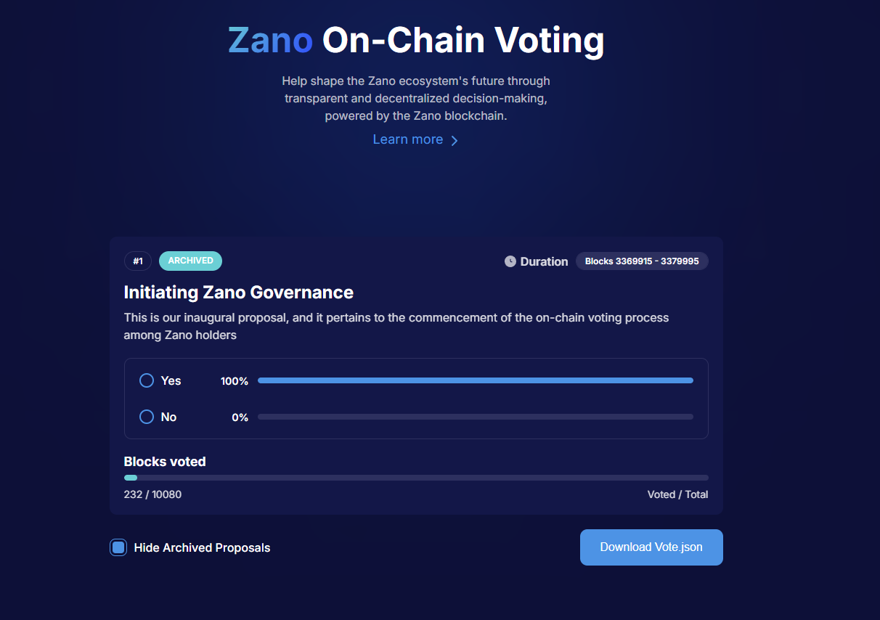
Task: Click the Blocks 3369915 - 3379995 badge
Action: click(642, 261)
